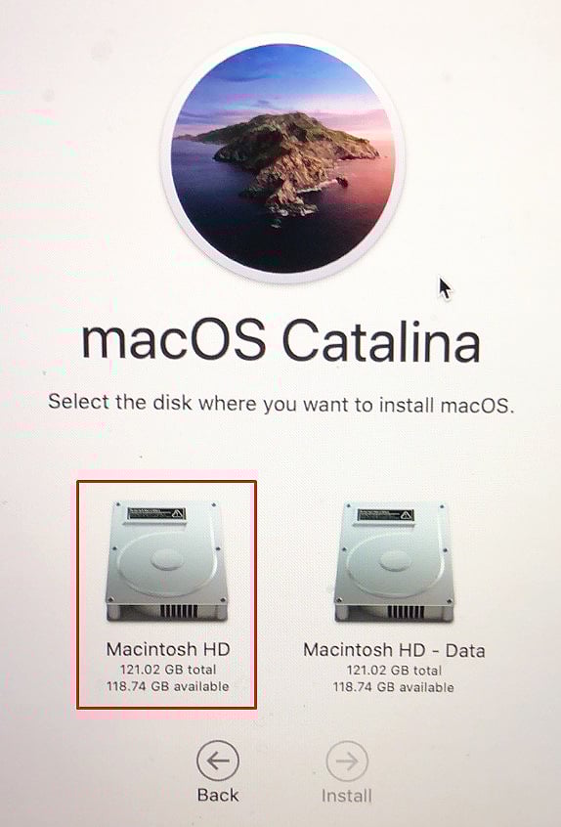The width and height of the screenshot is (561, 827).
Task: Select the Macintosh HD disk icon
Action: click(x=166, y=561)
